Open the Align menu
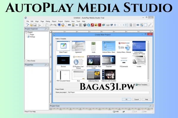Screen dimensions: 178x118 click(x=37, y=21)
